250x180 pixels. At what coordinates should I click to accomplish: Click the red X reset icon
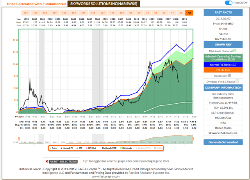click(x=47, y=161)
